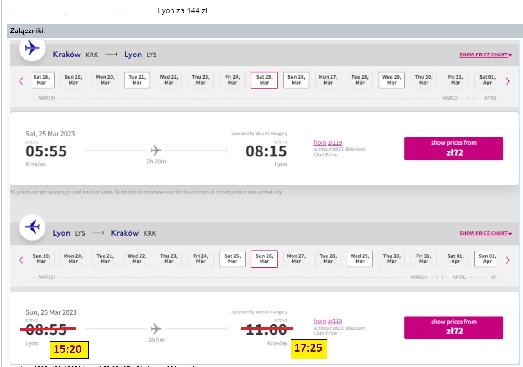Select Mon 20 Mar in outbound Kraków–Lyon dates
523x367 pixels.
[x=105, y=80]
